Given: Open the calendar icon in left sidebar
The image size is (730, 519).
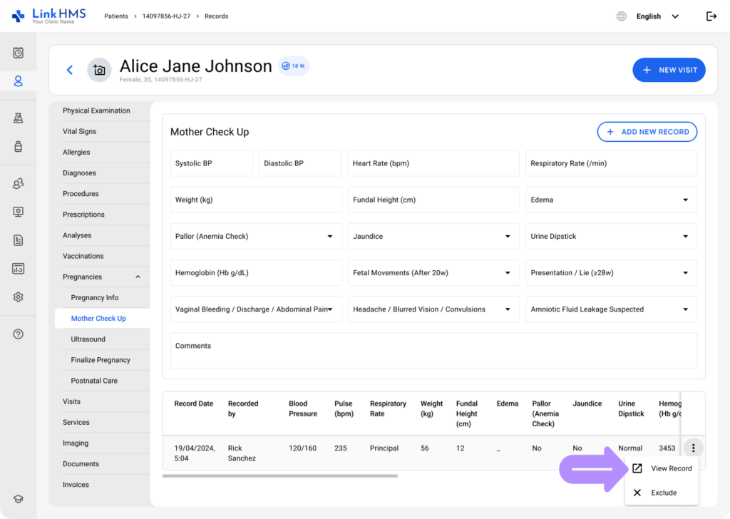Looking at the screenshot, I should 19,53.
